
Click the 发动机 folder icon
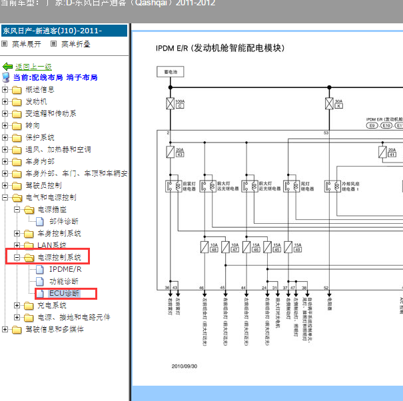coord(17,102)
